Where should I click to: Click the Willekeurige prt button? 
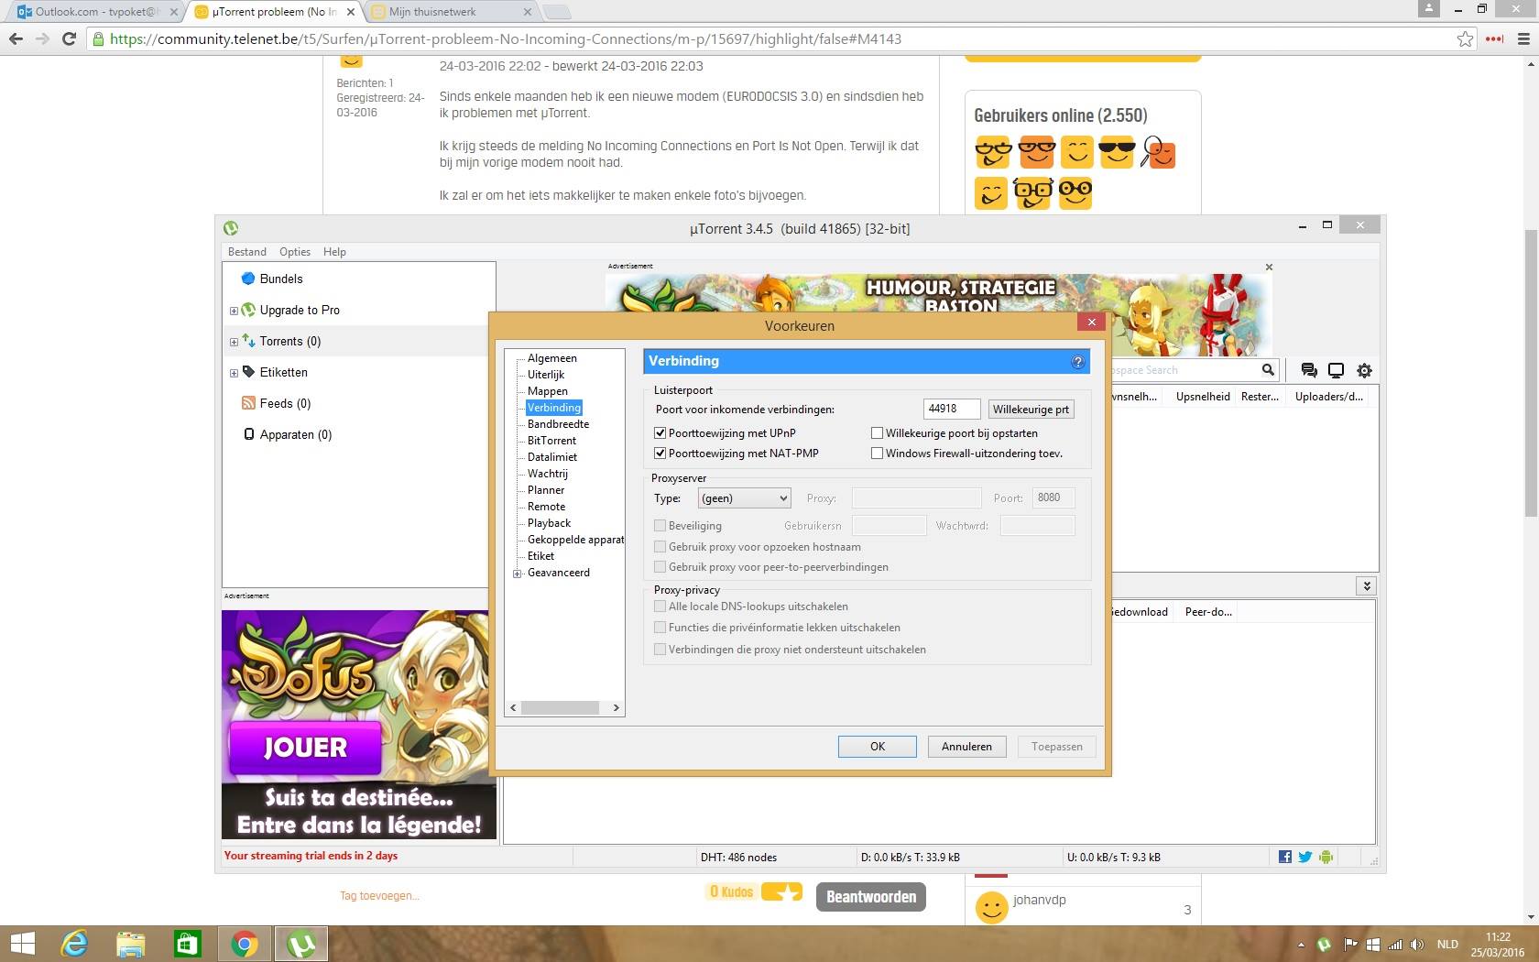[x=1031, y=410]
